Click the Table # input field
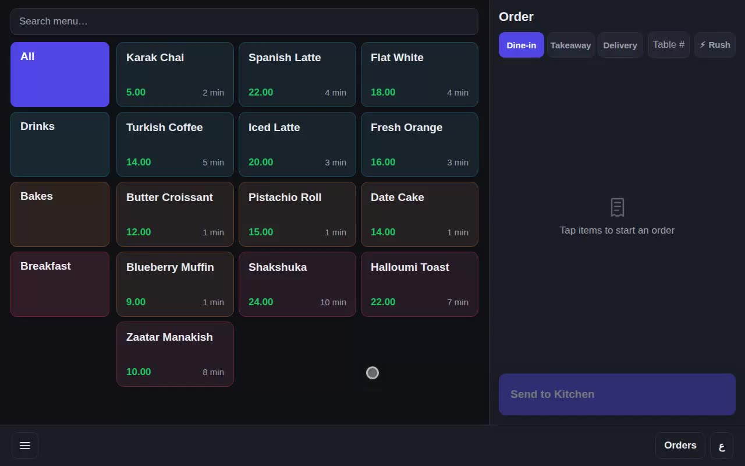The image size is (745, 466). (669, 45)
